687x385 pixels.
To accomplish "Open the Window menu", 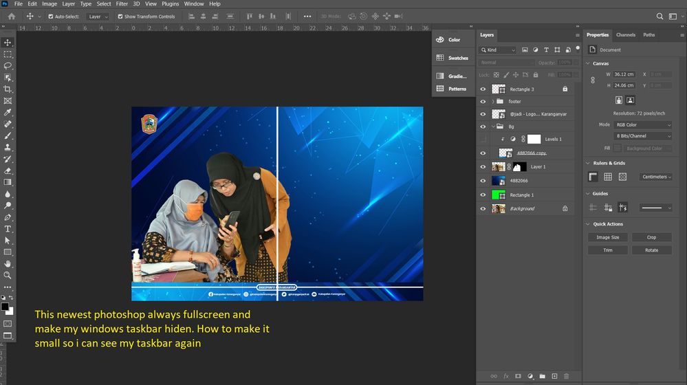I will click(x=194, y=4).
